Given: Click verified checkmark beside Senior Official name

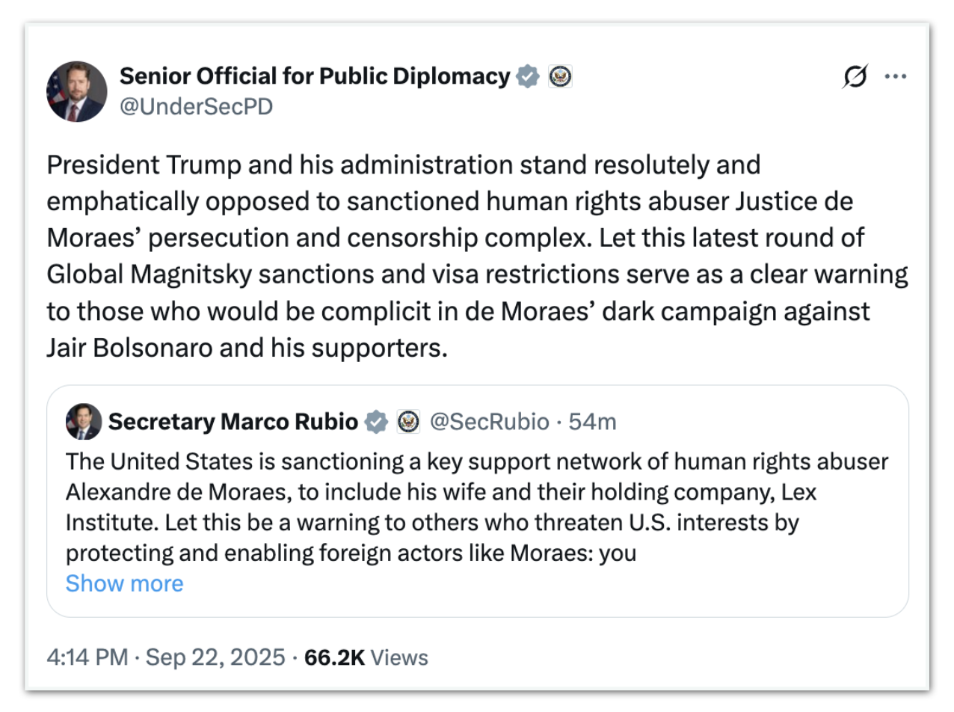Looking at the screenshot, I should tap(528, 76).
